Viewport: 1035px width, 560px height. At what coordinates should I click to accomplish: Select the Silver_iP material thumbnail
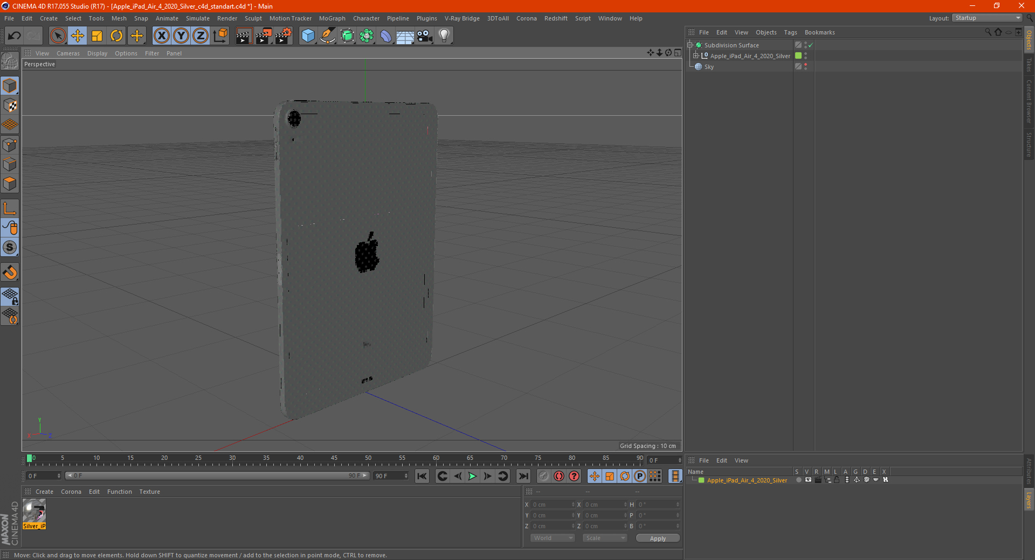pyautogui.click(x=34, y=514)
